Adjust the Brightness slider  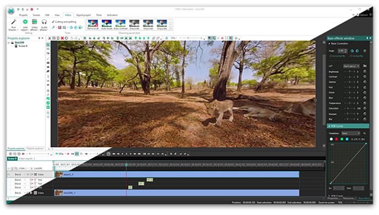tap(350, 71)
